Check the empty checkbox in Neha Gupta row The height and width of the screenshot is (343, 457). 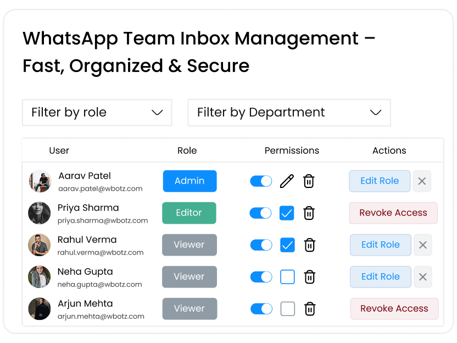coord(287,277)
